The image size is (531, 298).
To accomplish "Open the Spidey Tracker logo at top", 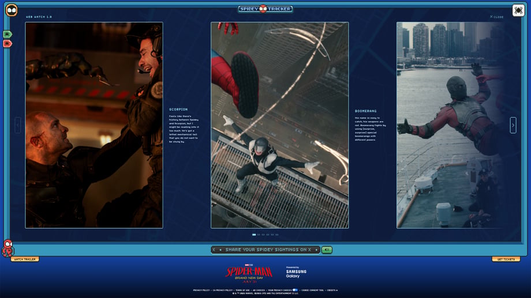I will pos(265,9).
